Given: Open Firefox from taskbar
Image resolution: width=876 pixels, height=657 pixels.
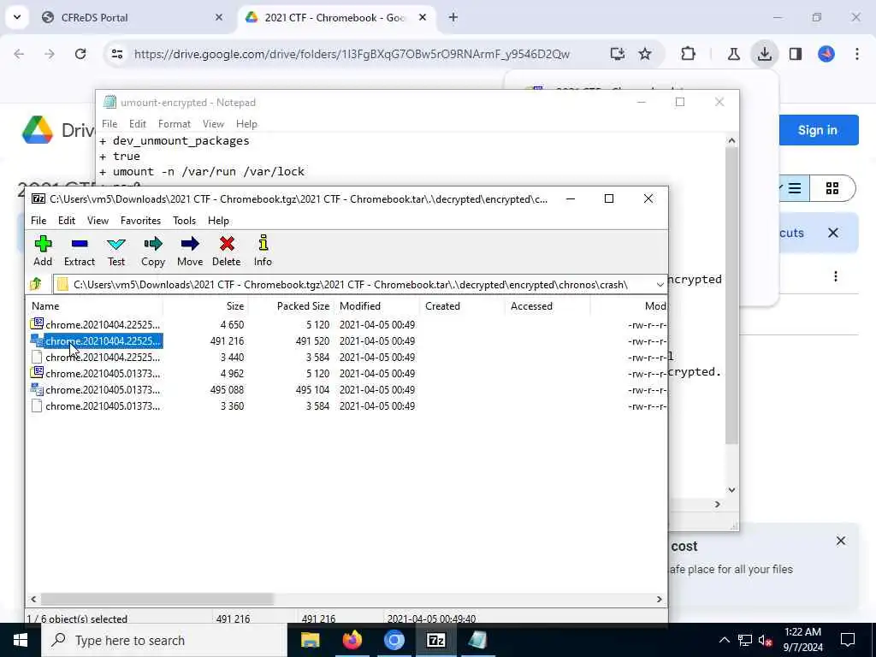Looking at the screenshot, I should coord(352,640).
